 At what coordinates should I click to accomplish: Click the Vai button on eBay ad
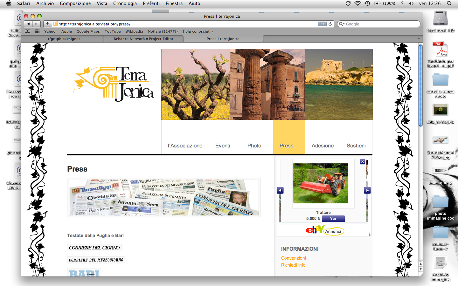click(x=333, y=219)
